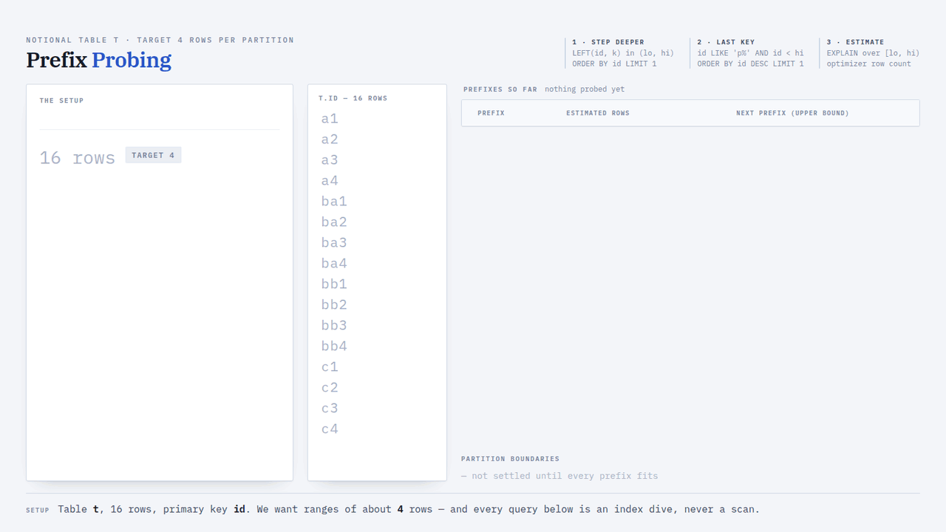946x532 pixels.
Task: Click id value c3
Action: [330, 408]
